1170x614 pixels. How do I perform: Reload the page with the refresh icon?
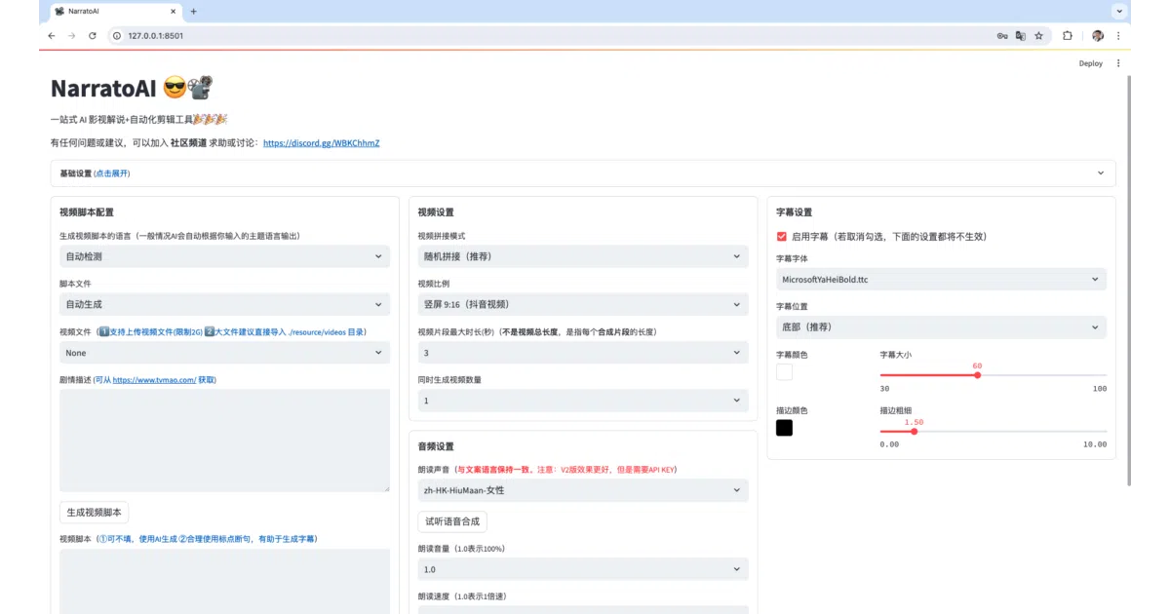[93, 35]
